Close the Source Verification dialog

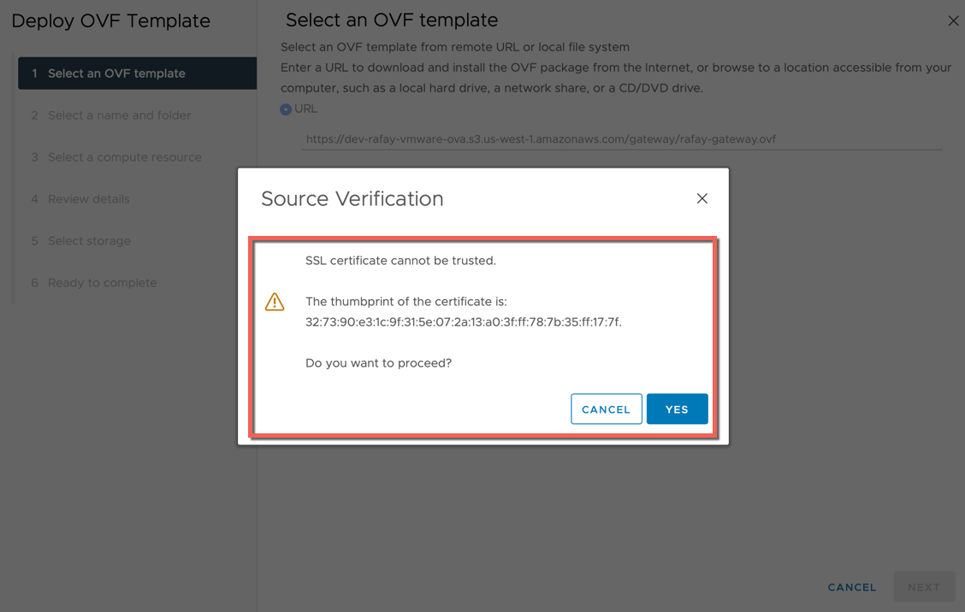coord(702,198)
